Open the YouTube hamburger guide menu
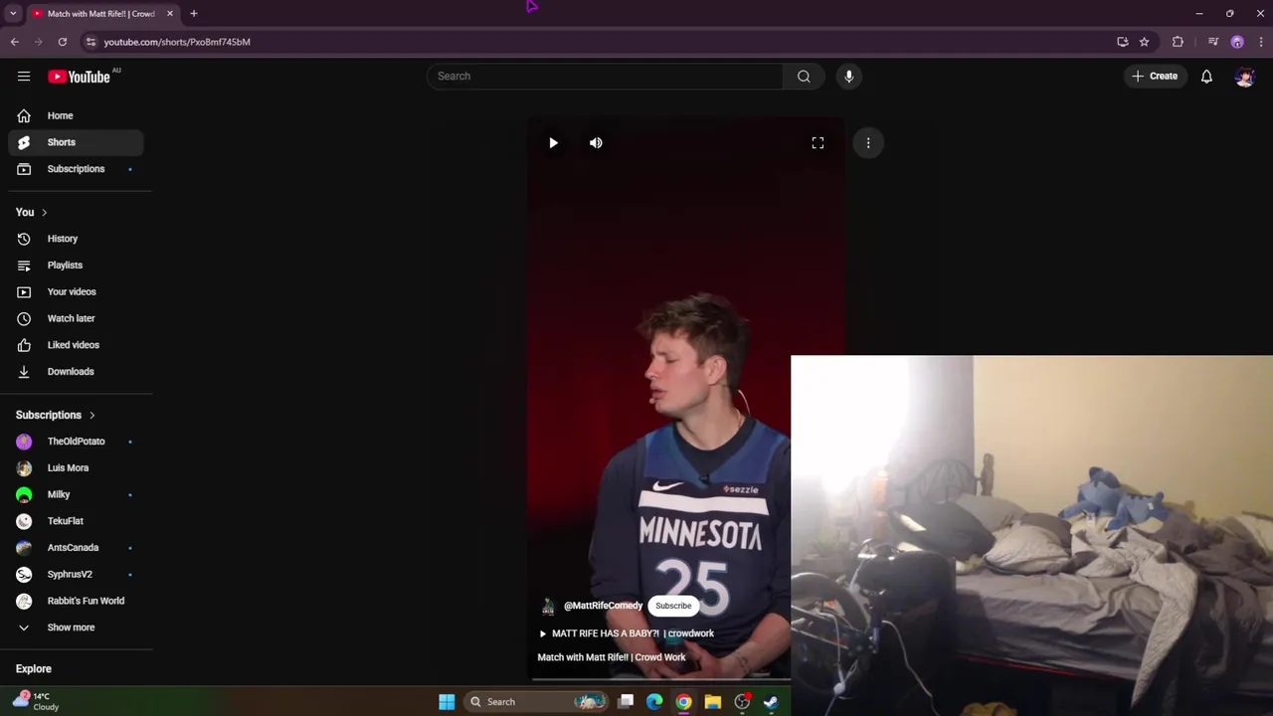The image size is (1273, 716). 24,77
